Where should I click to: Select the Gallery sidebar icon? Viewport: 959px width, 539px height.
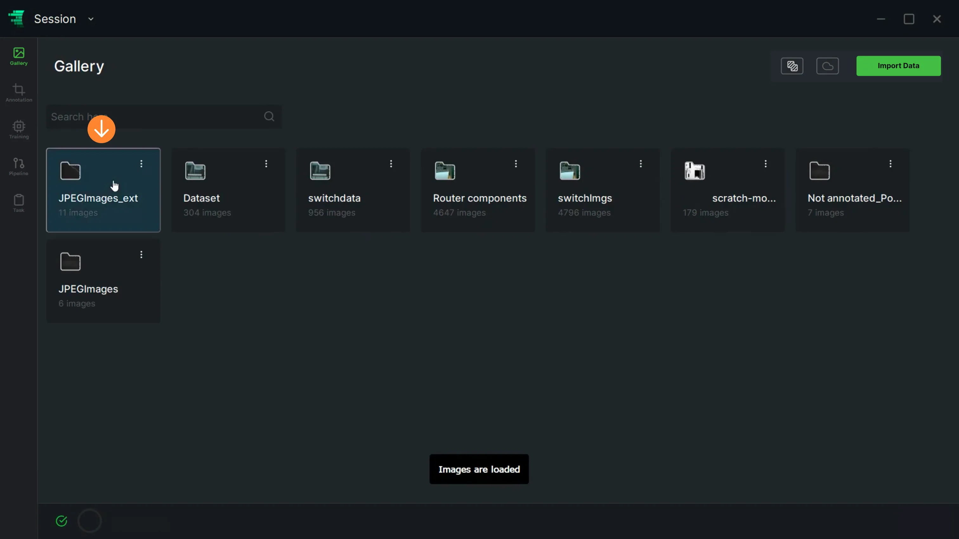[x=19, y=56]
